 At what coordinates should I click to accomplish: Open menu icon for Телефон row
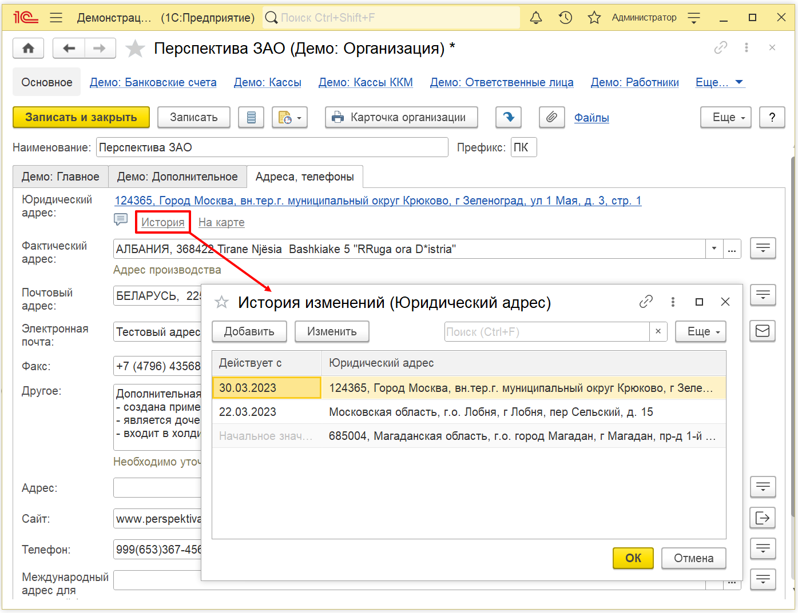[763, 548]
